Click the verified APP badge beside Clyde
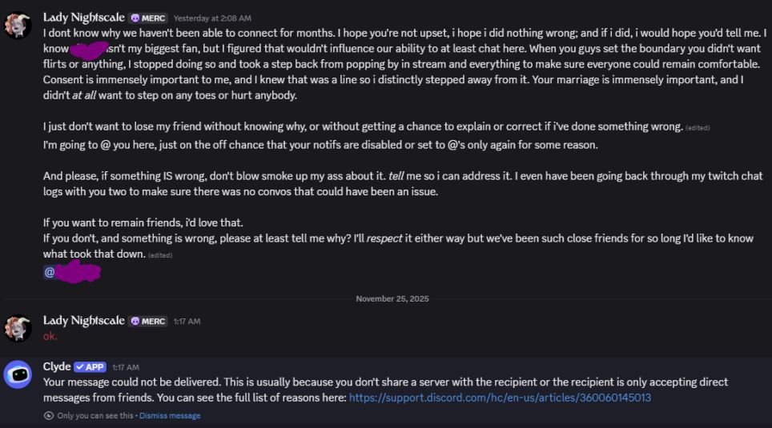Screen dimensions: 772x428 pos(90,367)
